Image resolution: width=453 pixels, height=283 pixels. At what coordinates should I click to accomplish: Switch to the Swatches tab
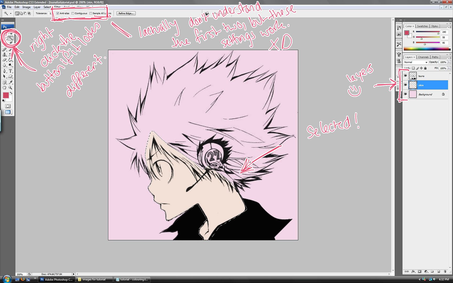(422, 26)
